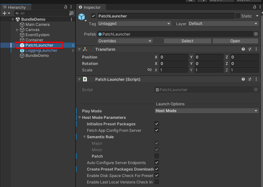
Task: Click the Position X input field
Action: 174,57
